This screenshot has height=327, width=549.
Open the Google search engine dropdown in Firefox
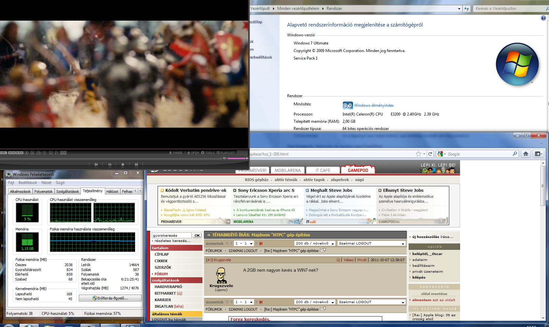tap(442, 154)
